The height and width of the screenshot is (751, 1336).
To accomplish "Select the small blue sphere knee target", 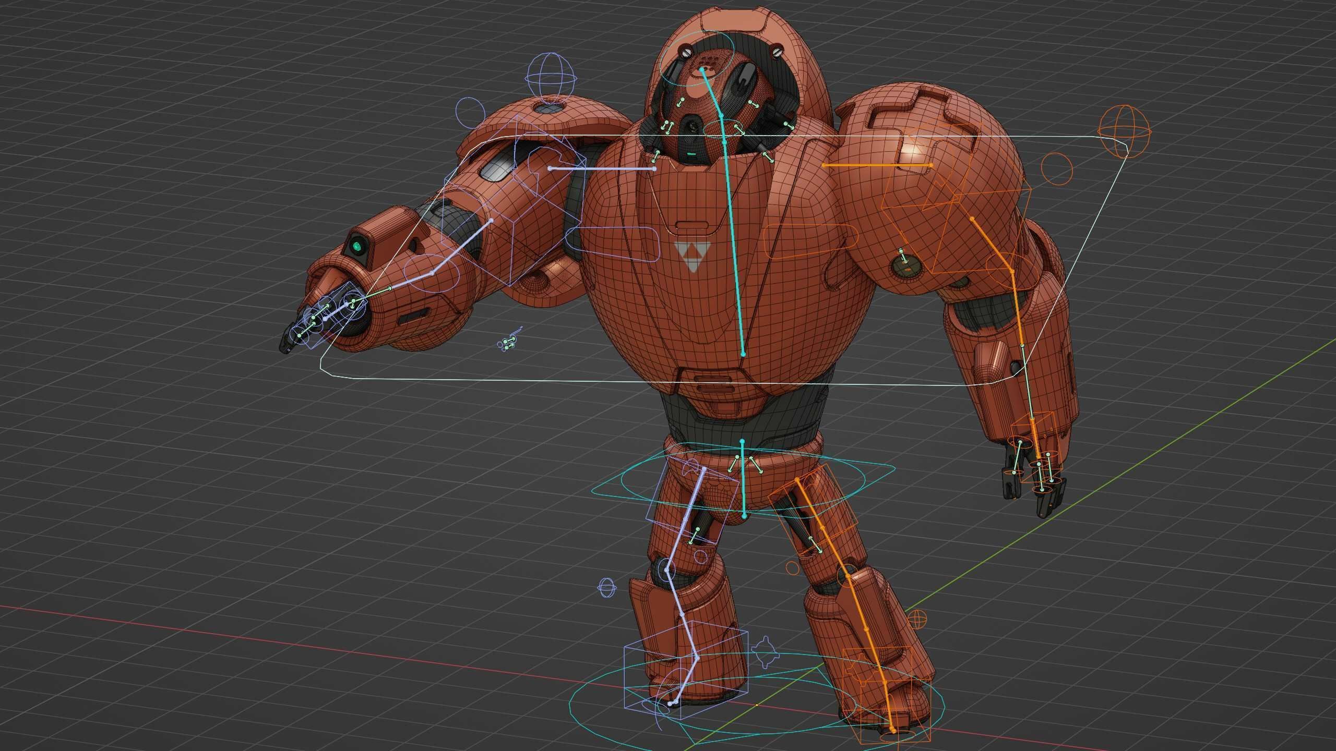I will coord(606,588).
